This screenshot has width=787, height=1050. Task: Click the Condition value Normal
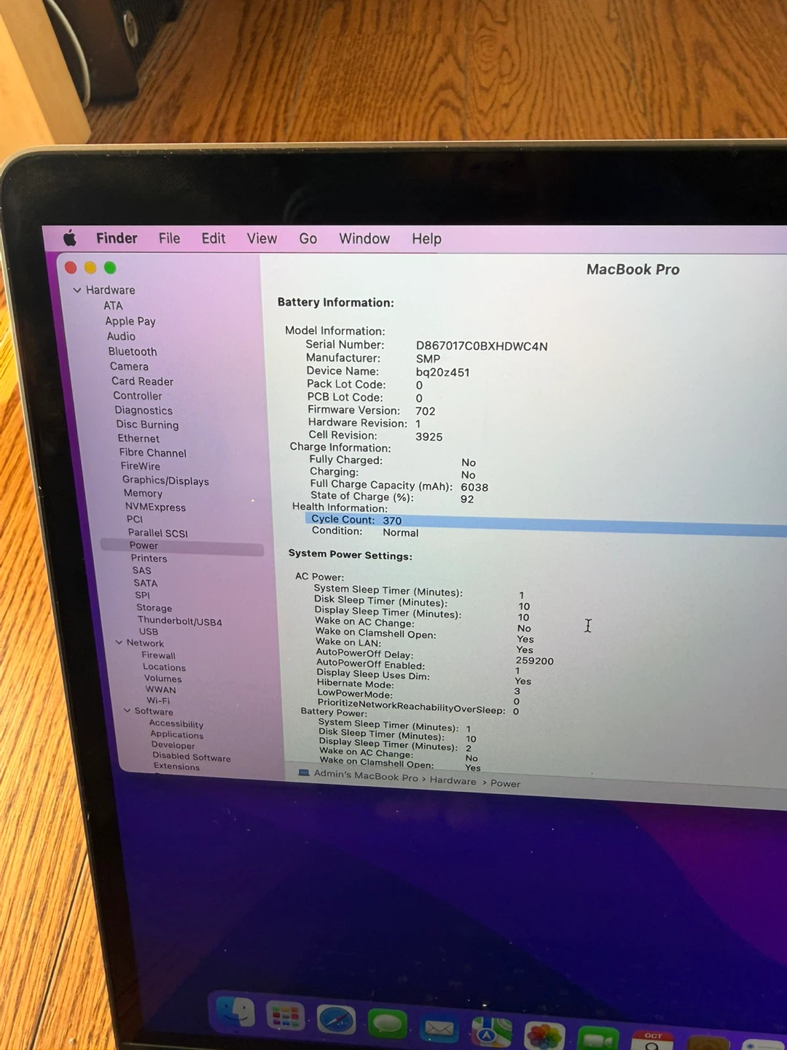coord(401,533)
